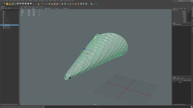193x108 pixels.
Task: Open the Outliner Show menu
Action: tap(6, 8)
